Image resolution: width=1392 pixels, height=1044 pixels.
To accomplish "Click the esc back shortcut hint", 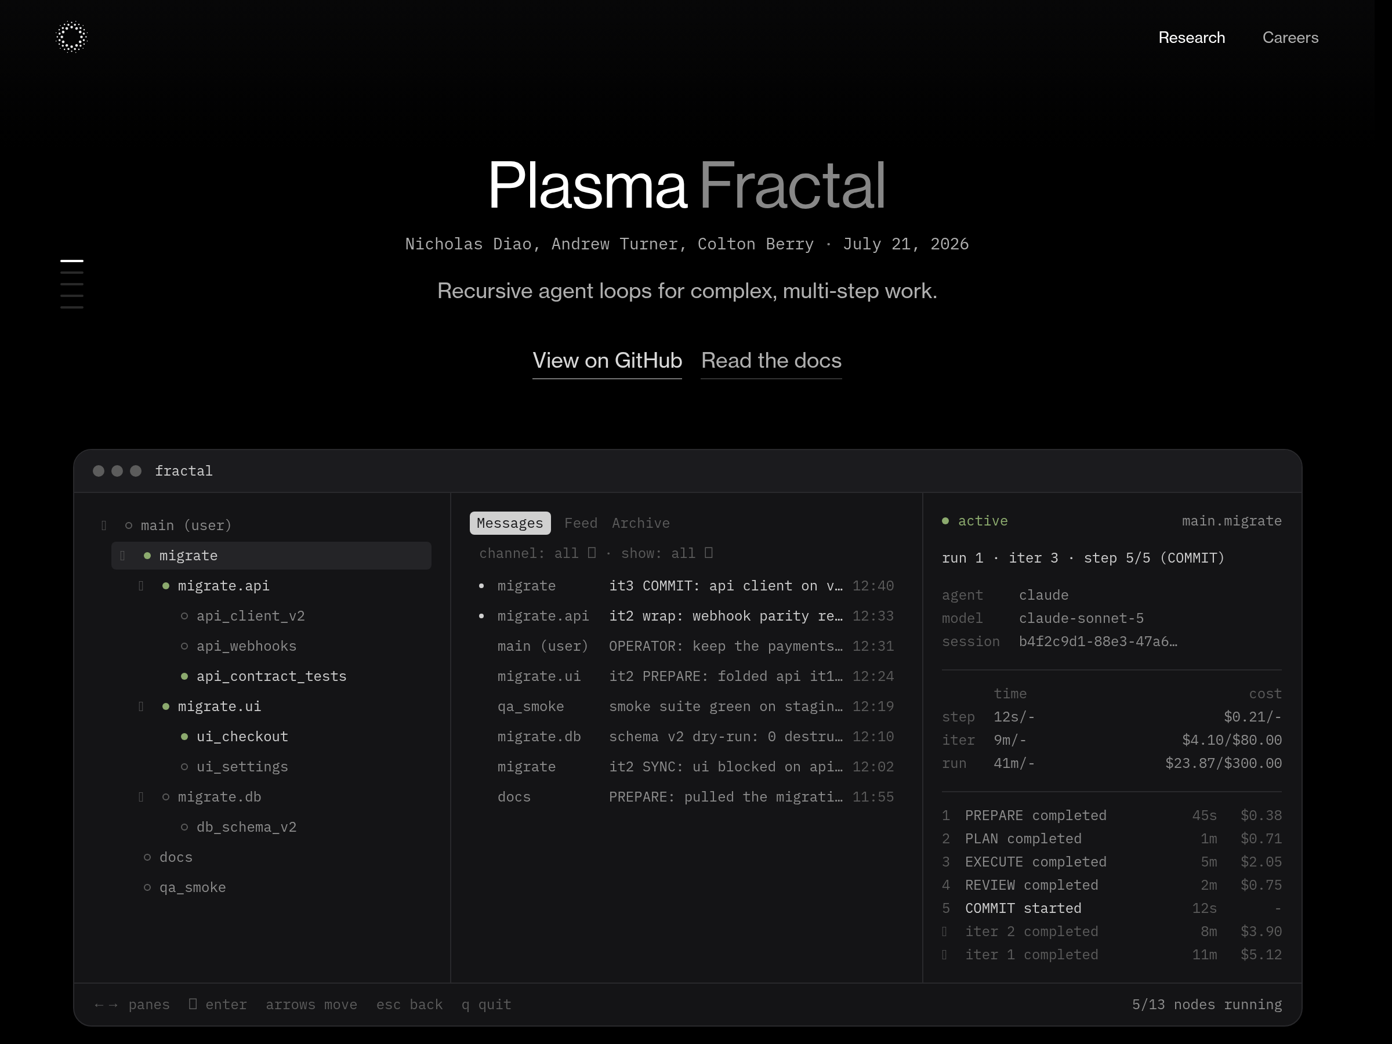I will 409,1005.
